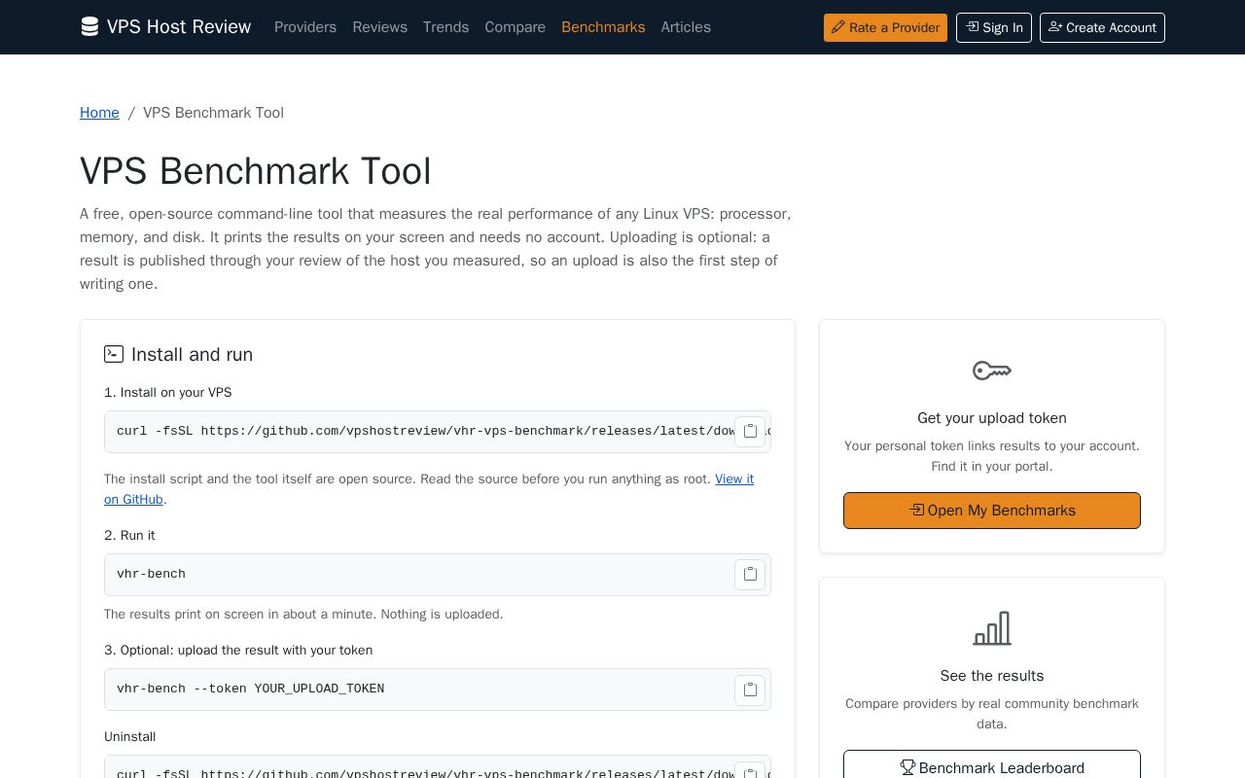Copy the vhr-bench --token command
This screenshot has width=1245, height=778.
750,689
